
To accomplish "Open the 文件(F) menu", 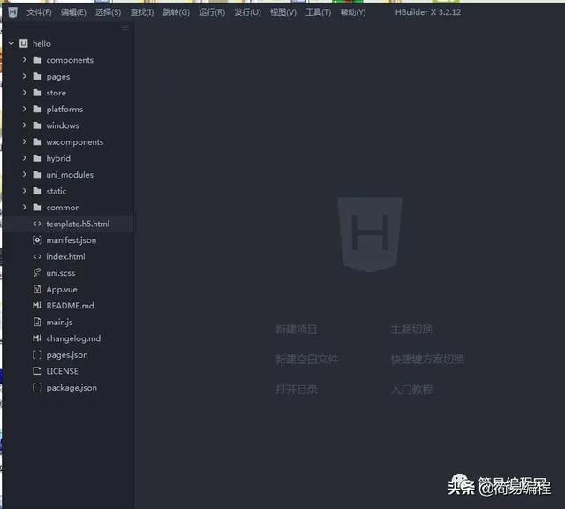I will pyautogui.click(x=39, y=12).
